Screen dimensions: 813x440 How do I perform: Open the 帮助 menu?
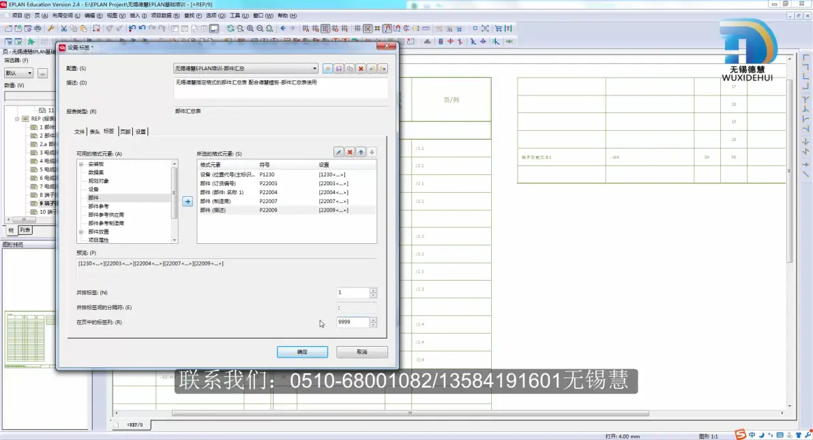pyautogui.click(x=287, y=16)
